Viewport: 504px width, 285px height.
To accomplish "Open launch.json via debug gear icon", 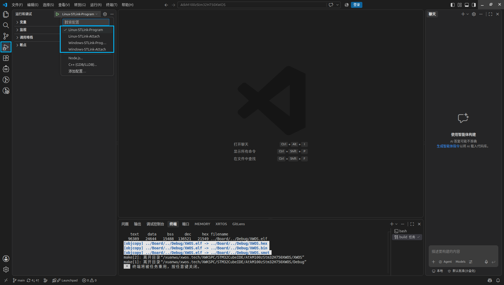I will click(x=105, y=14).
